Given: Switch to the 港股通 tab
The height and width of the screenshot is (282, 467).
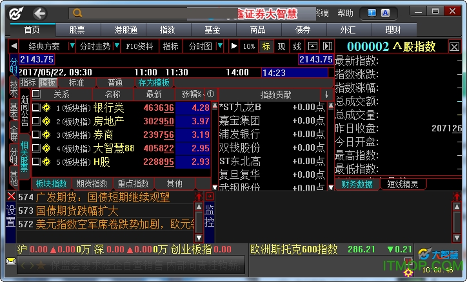Looking at the screenshot, I should (125, 30).
